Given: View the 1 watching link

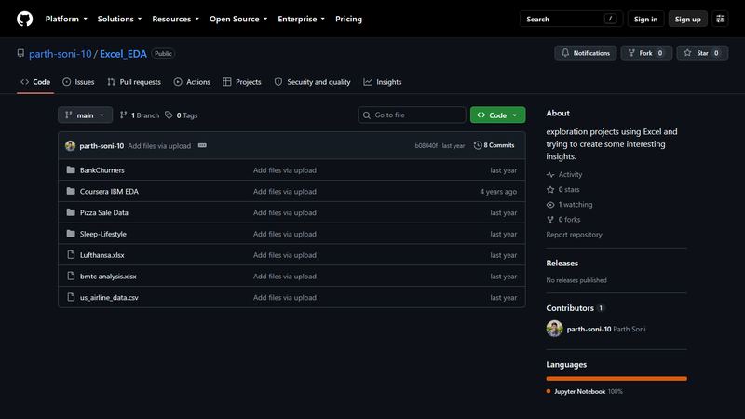Looking at the screenshot, I should coord(570,204).
